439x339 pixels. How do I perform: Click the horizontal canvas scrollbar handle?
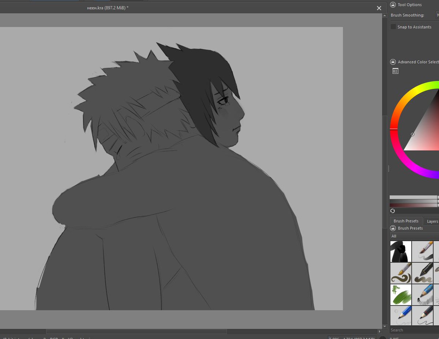[x=136, y=331]
